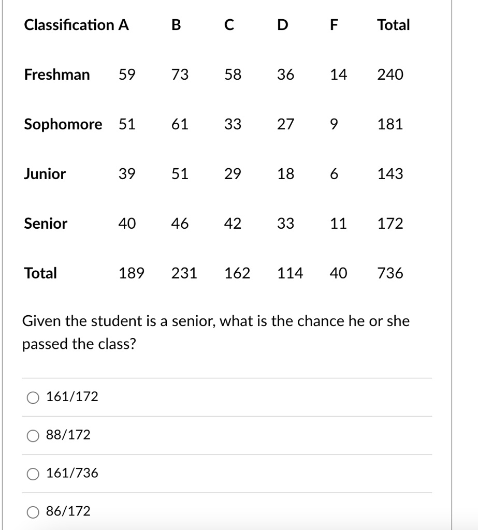The image size is (478, 530).
Task: Click the 161/736 answer label text
Action: pyautogui.click(x=72, y=473)
